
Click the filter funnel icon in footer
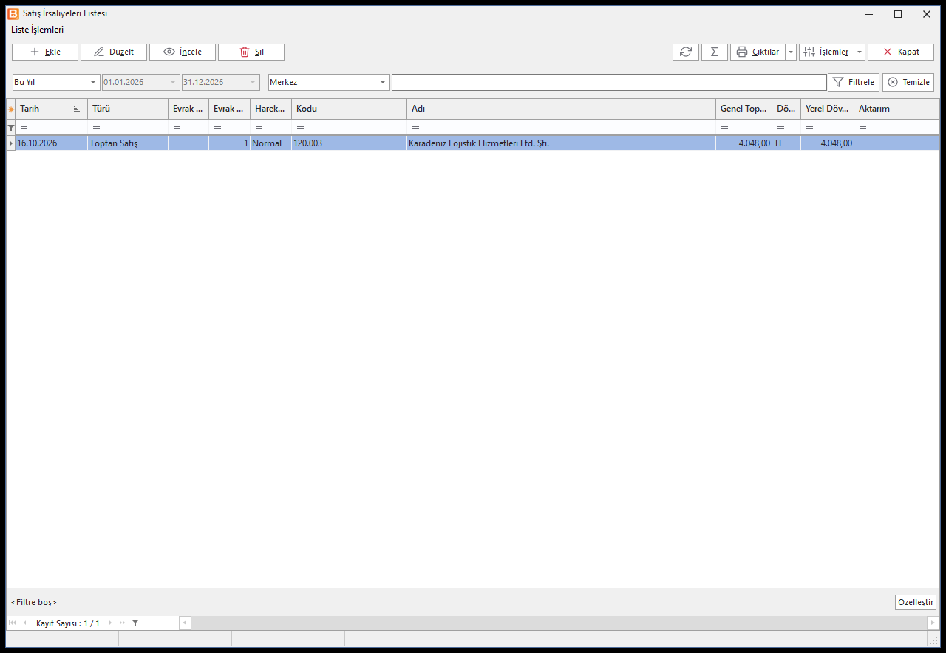135,623
